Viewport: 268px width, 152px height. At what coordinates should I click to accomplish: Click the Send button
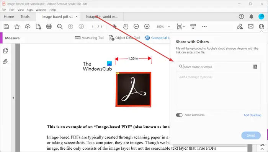(251, 136)
